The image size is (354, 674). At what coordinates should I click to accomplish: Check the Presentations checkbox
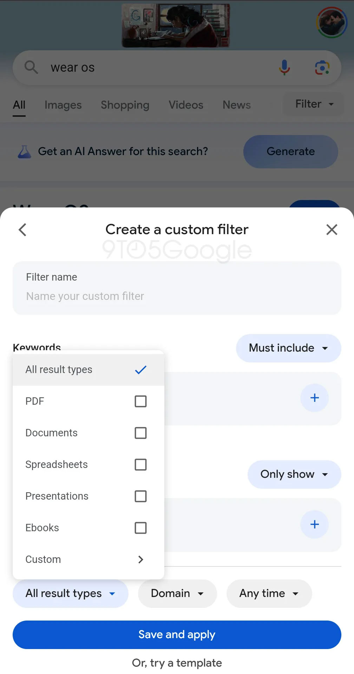coord(140,496)
